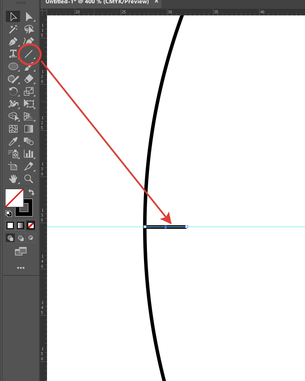Select the Column Graph tool
Image resolution: width=305 pixels, height=381 pixels.
(x=29, y=154)
